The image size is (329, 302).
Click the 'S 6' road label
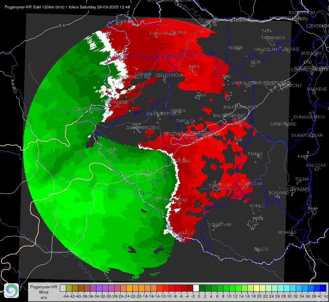[62, 26]
